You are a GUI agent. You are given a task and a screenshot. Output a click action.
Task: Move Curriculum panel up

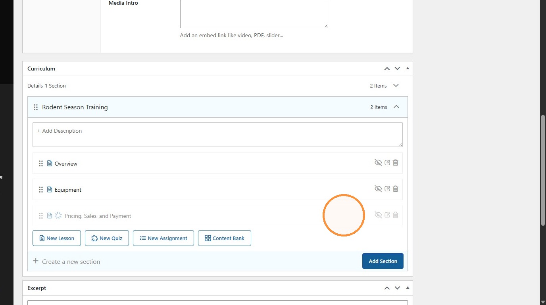[x=387, y=69]
